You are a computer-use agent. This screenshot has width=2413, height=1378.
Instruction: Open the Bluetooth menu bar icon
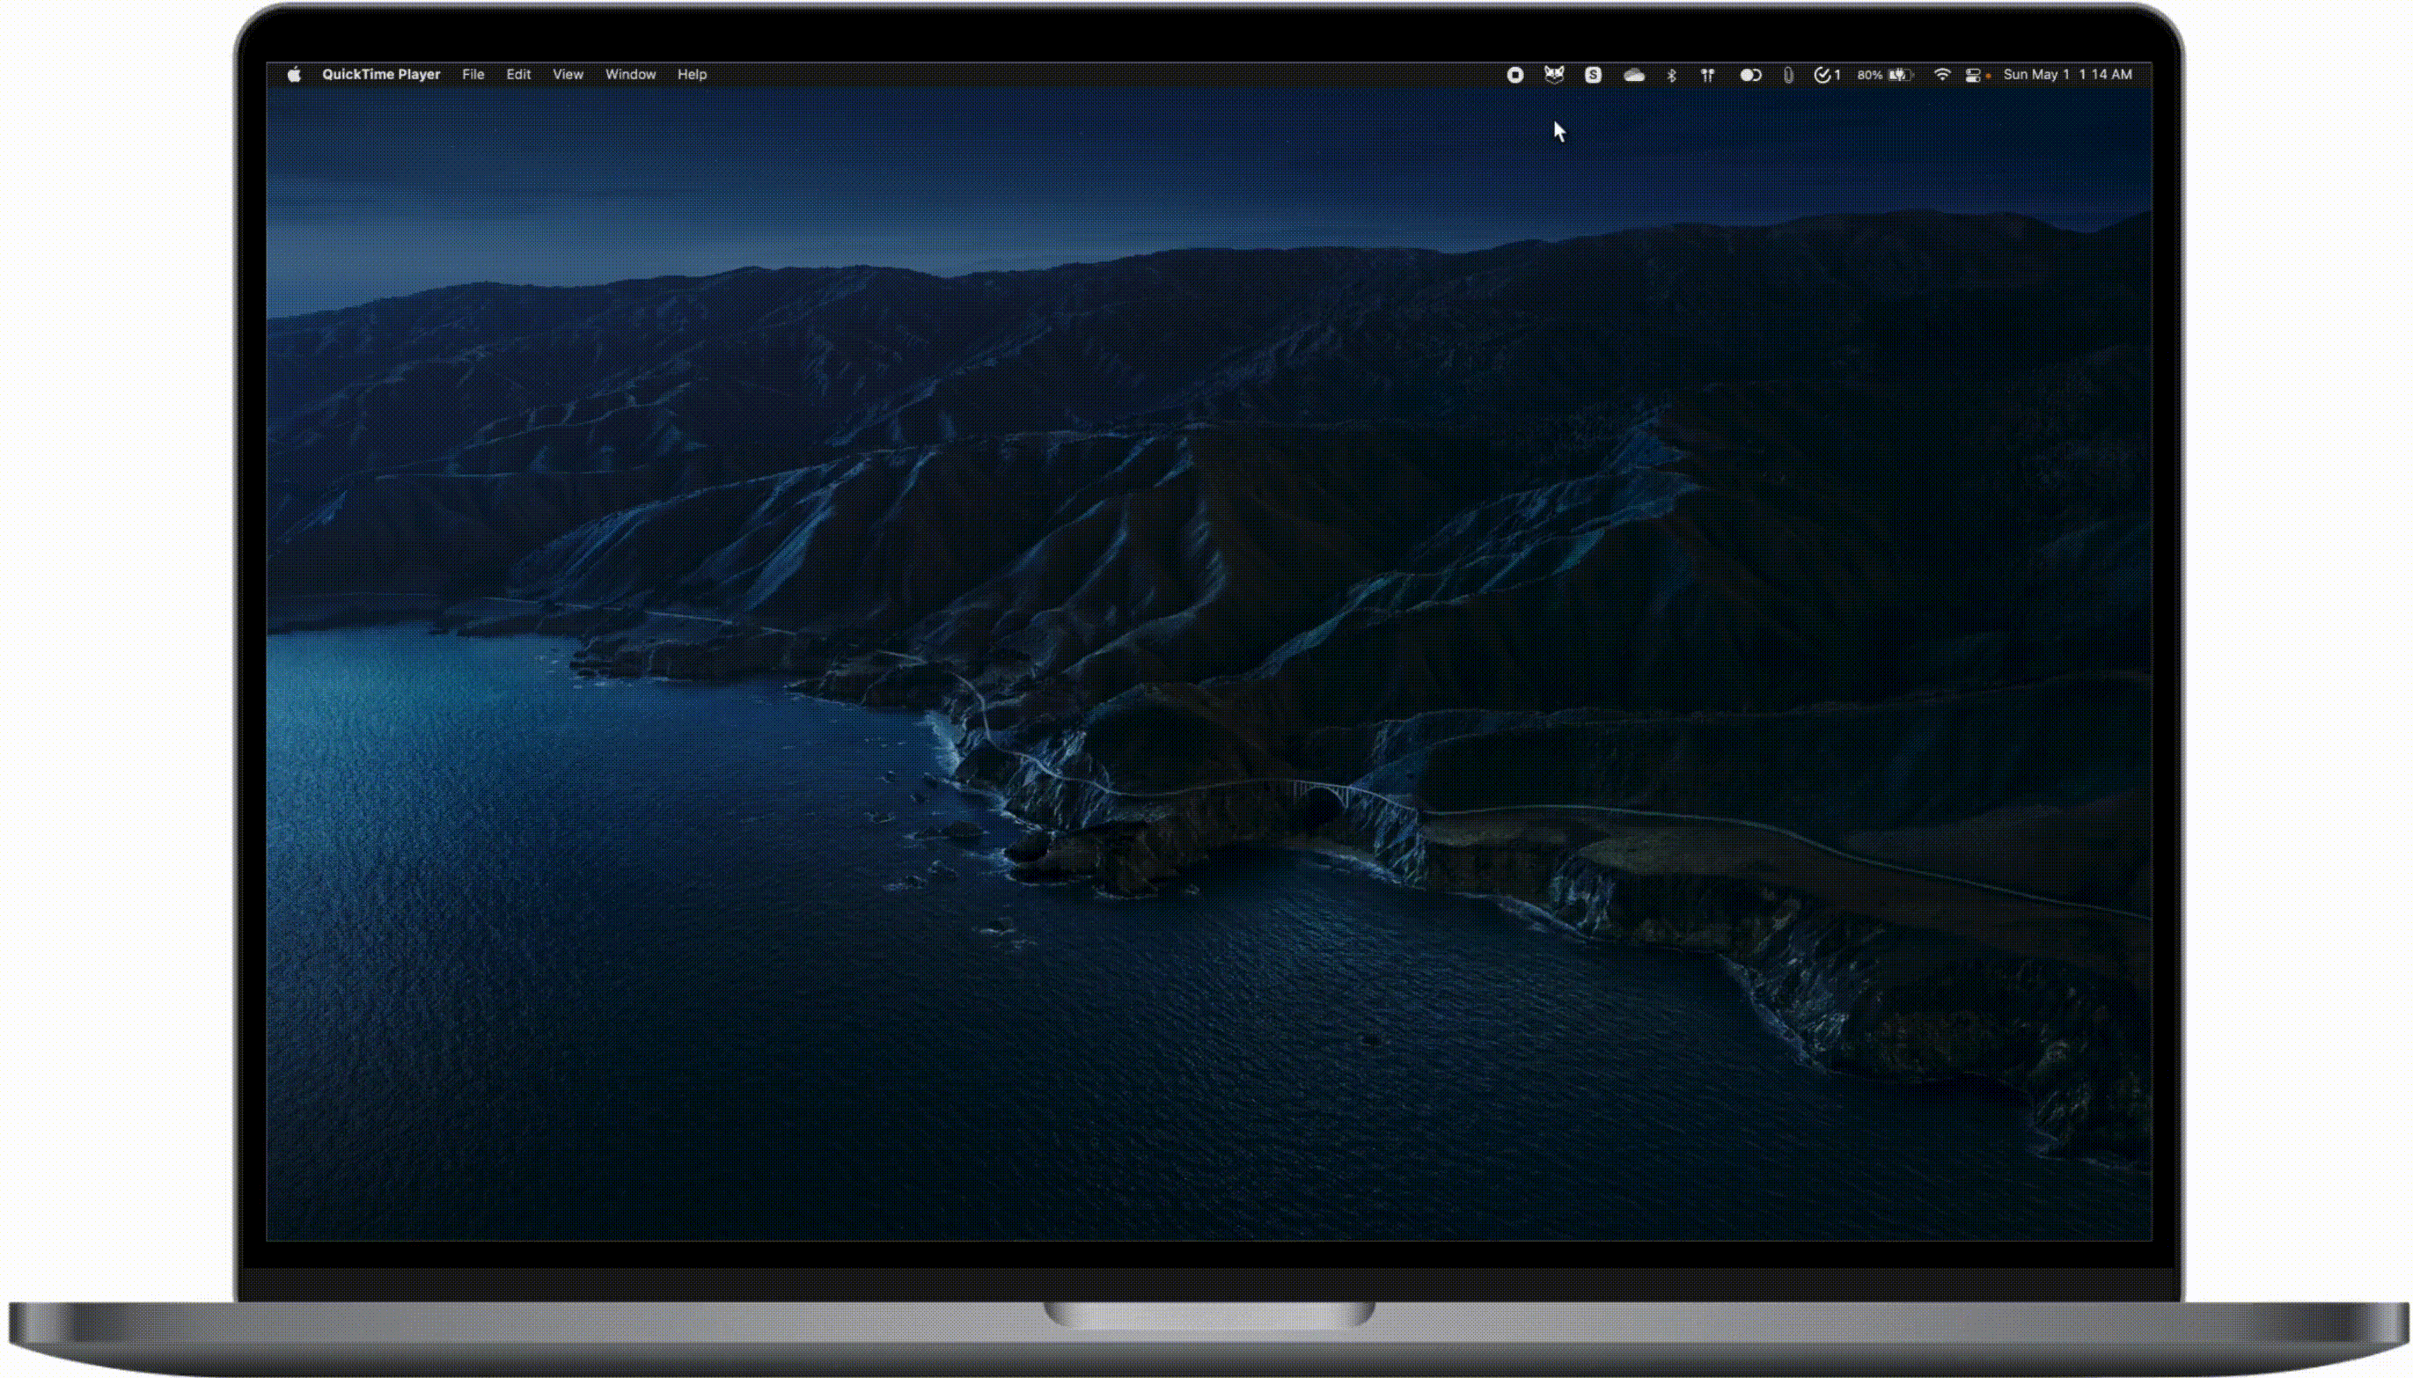(1671, 75)
